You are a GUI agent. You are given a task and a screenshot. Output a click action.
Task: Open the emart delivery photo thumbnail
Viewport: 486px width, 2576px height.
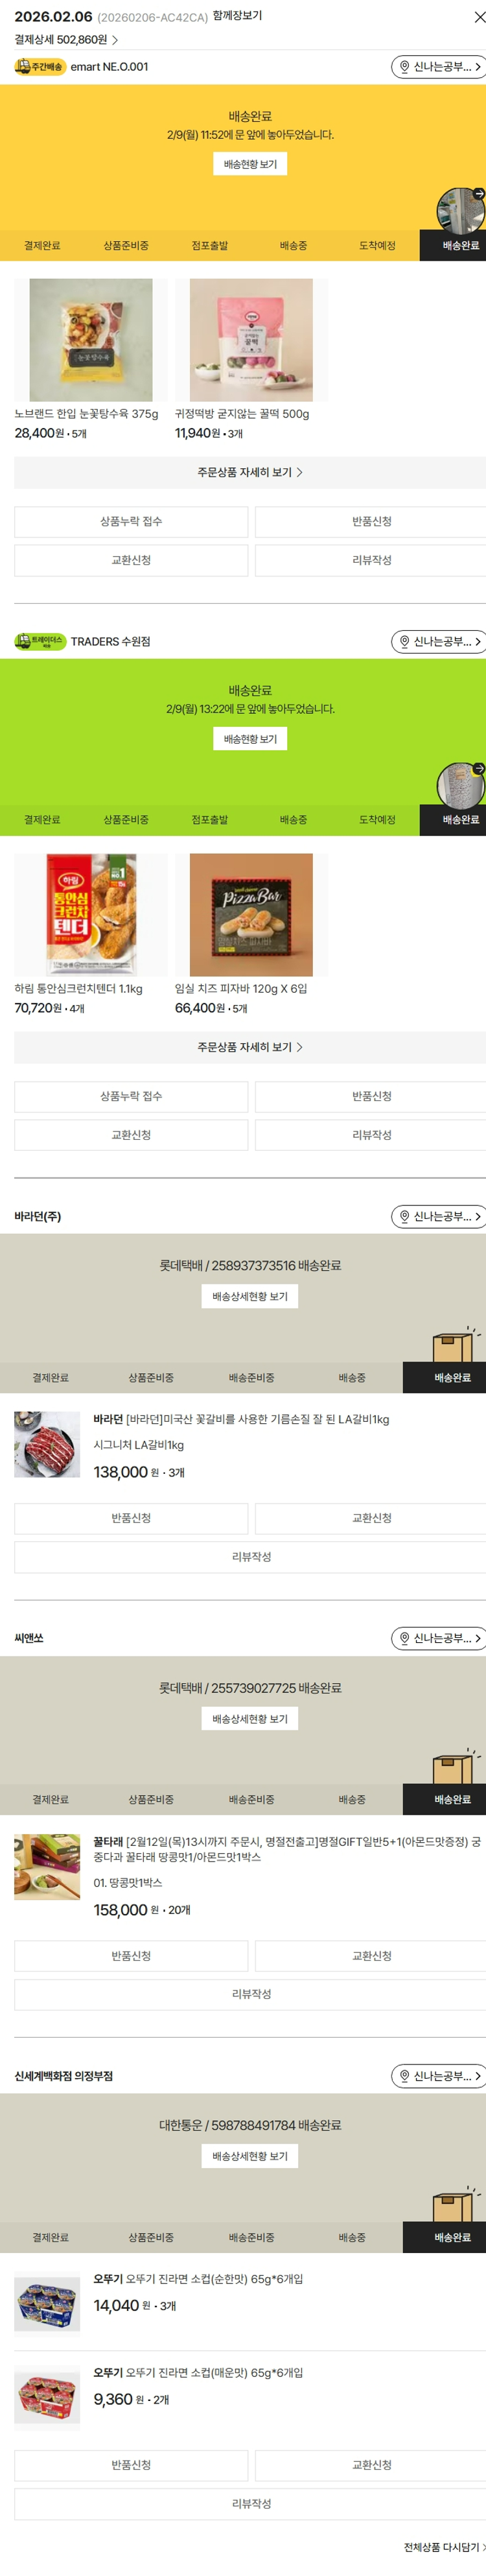tap(461, 210)
